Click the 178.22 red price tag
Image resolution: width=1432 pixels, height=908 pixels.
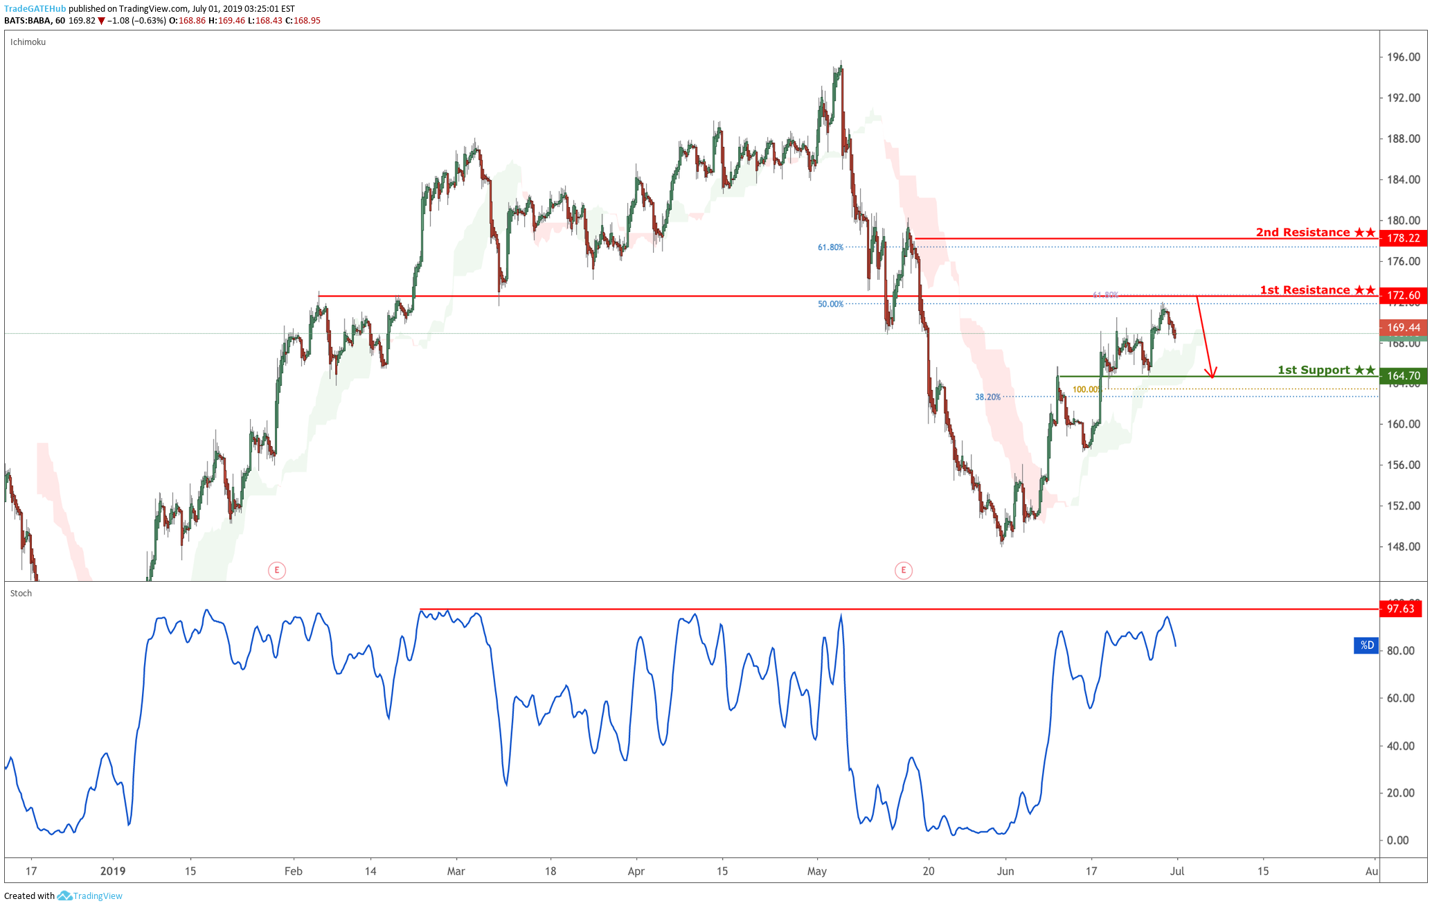pyautogui.click(x=1403, y=238)
